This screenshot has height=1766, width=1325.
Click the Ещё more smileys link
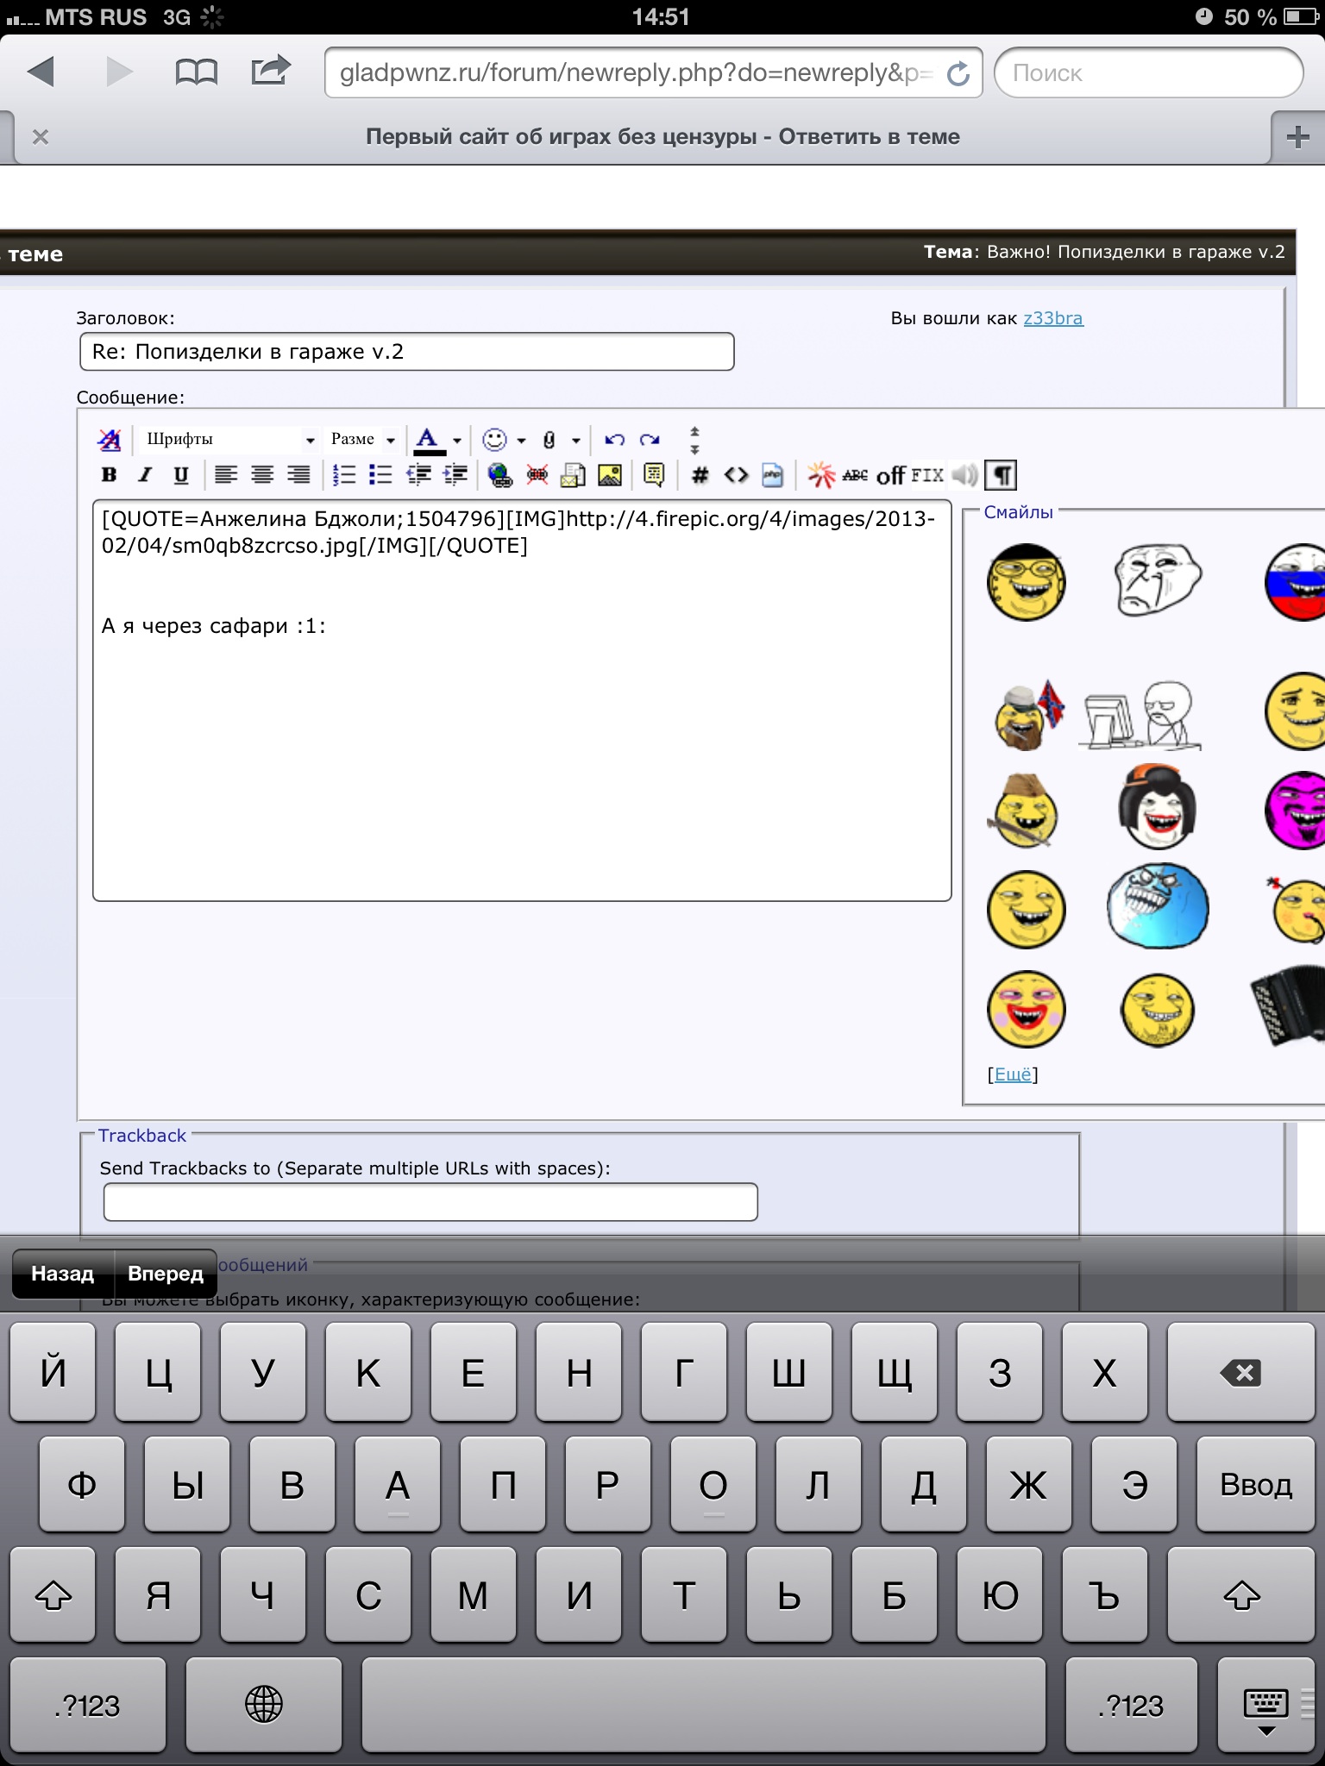1013,1074
